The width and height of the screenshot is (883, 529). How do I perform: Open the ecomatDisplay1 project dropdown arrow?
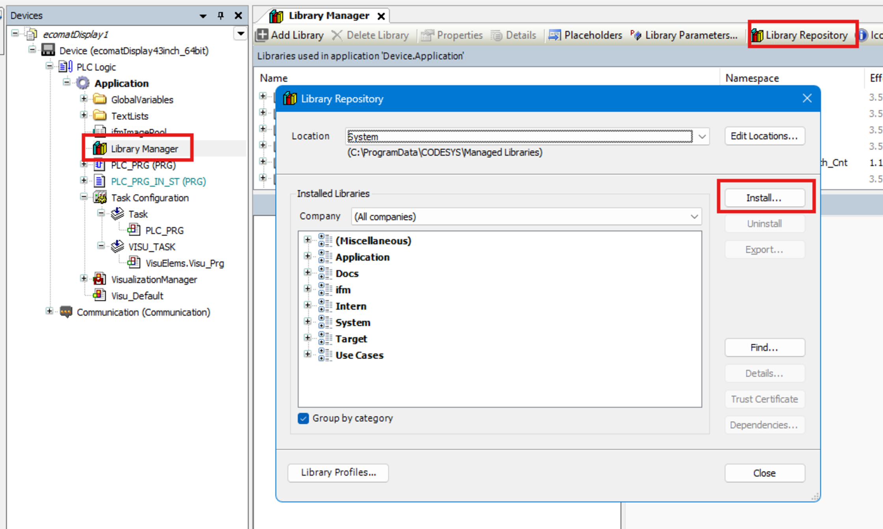240,33
